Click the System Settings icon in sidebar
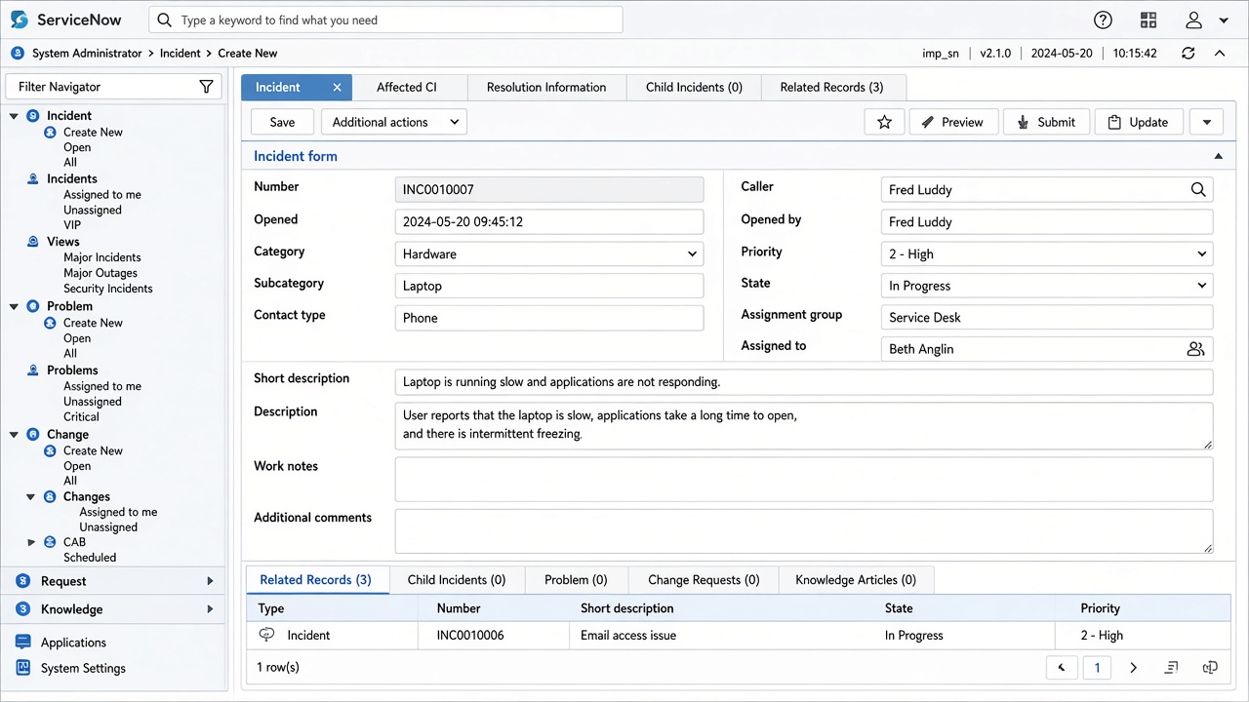This screenshot has width=1249, height=702. click(x=22, y=668)
